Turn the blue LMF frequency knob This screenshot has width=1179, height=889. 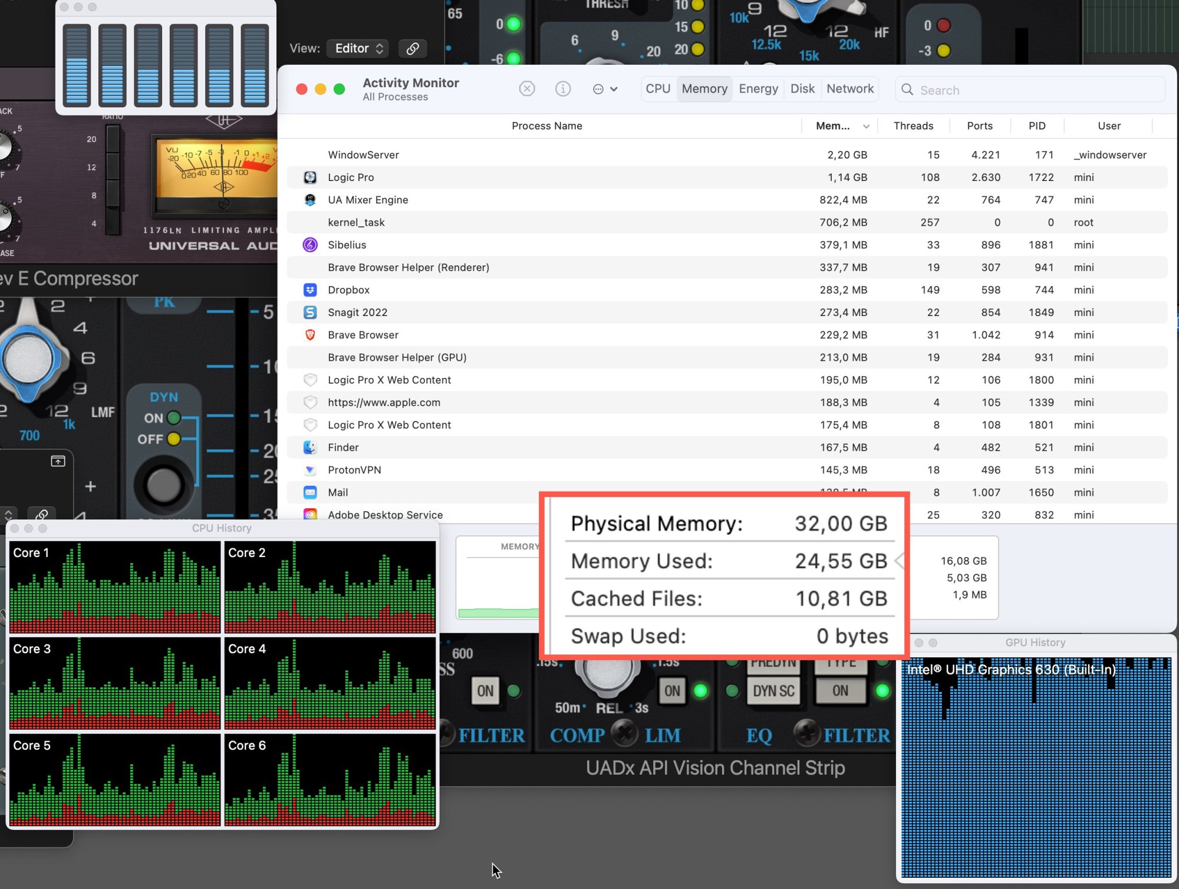click(28, 359)
